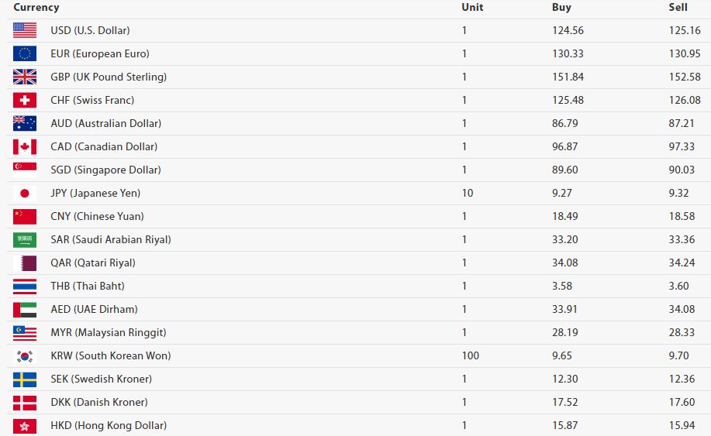This screenshot has width=711, height=436.
Task: Click the GBP sell rate 152.58
Action: click(x=685, y=77)
